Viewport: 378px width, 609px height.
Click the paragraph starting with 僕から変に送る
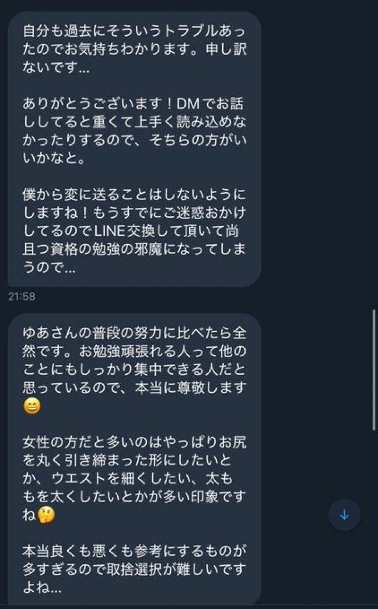tap(134, 231)
